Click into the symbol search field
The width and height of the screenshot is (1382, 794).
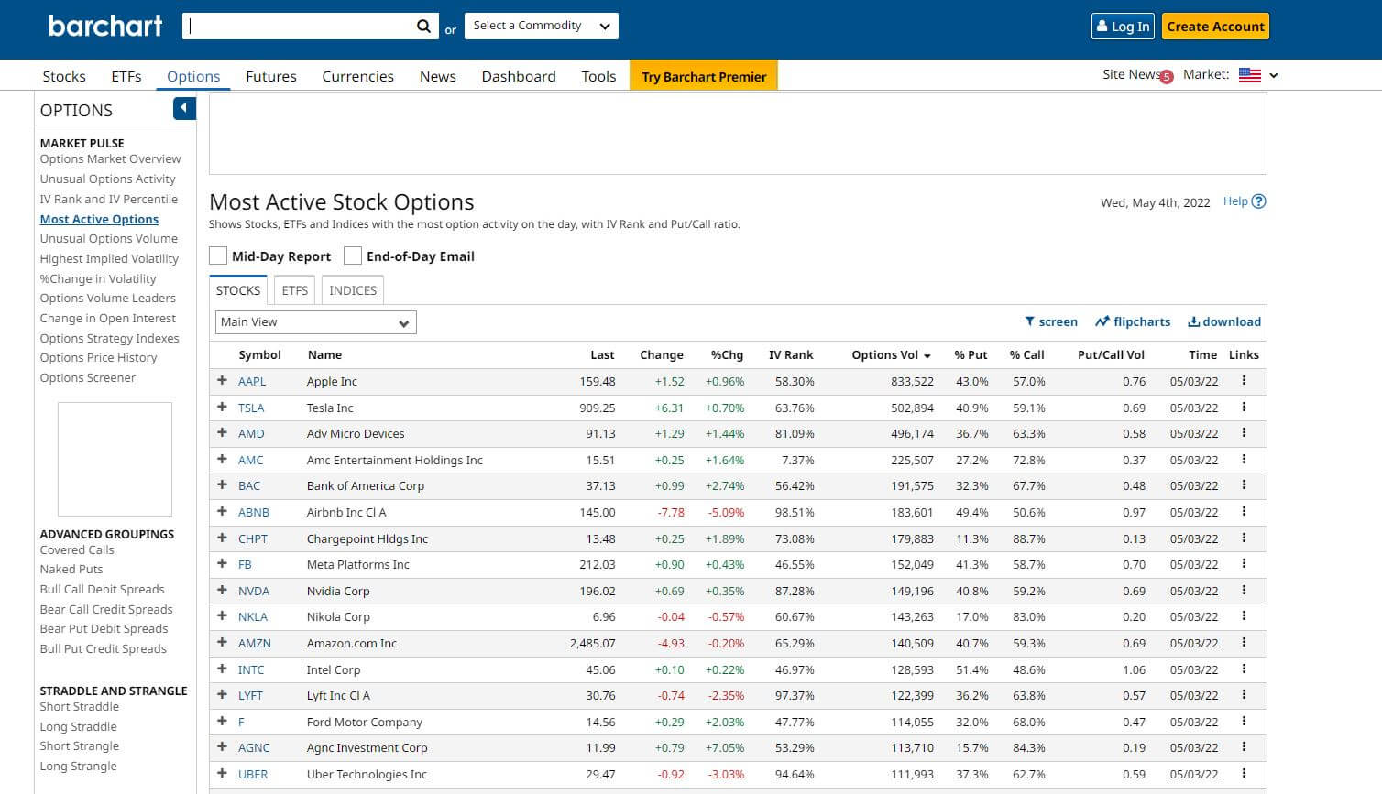pyautogui.click(x=298, y=26)
